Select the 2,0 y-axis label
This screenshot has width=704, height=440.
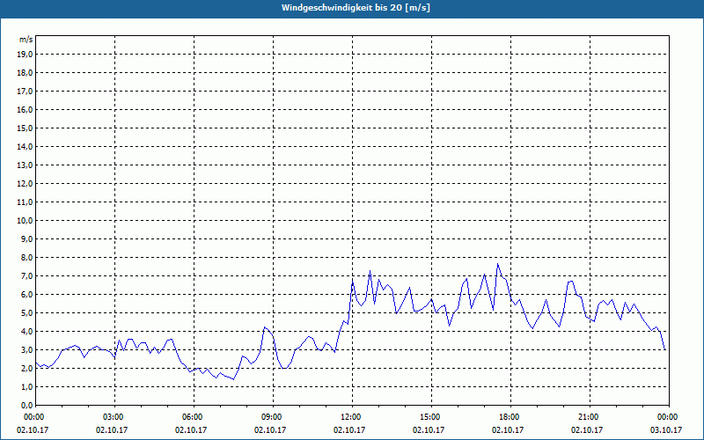coord(26,368)
